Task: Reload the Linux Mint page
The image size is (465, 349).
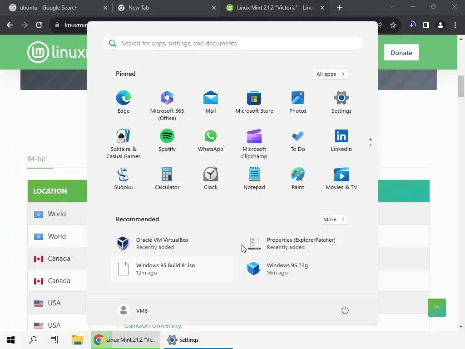Action: pyautogui.click(x=39, y=25)
